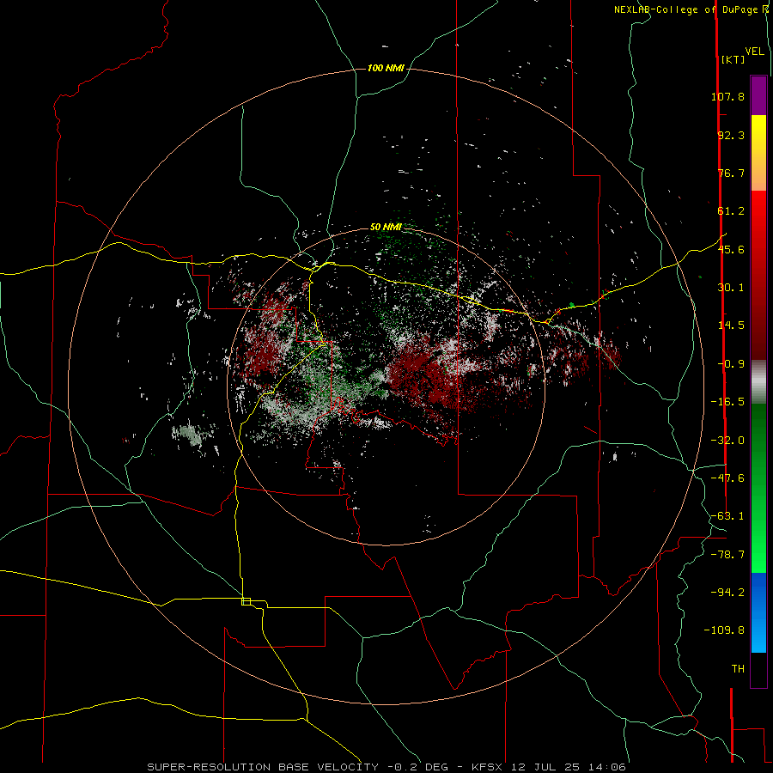This screenshot has width=773, height=773.
Task: Select the -109.8 legend value
Action: click(x=724, y=630)
